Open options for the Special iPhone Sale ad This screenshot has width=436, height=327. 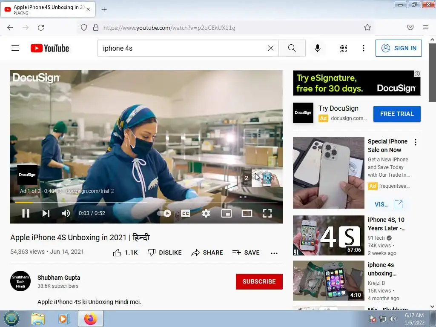pyautogui.click(x=416, y=142)
